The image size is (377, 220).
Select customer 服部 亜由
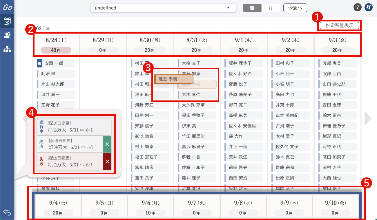coord(338,74)
